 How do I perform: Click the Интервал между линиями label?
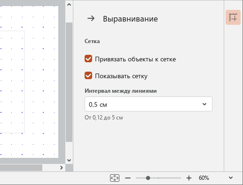click(121, 91)
